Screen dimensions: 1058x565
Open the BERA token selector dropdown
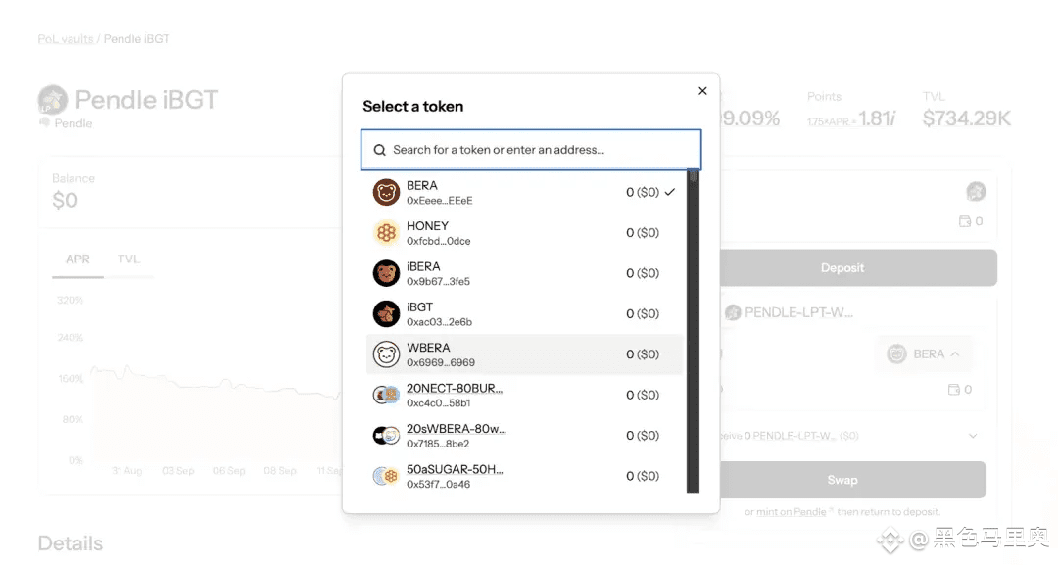(x=924, y=353)
